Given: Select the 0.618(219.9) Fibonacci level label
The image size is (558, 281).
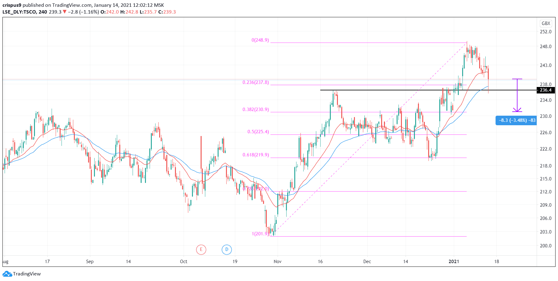Looking at the screenshot, I should click(256, 155).
